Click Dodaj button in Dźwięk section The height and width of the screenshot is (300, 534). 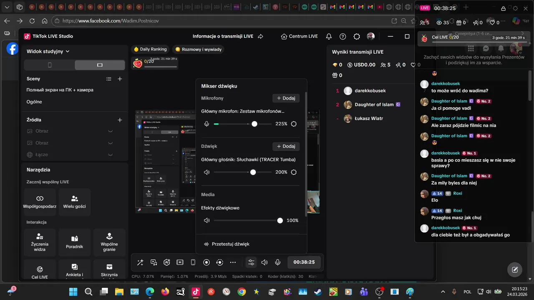pyautogui.click(x=286, y=146)
